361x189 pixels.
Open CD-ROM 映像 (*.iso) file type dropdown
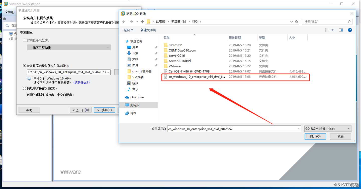pyautogui.click(x=328, y=129)
